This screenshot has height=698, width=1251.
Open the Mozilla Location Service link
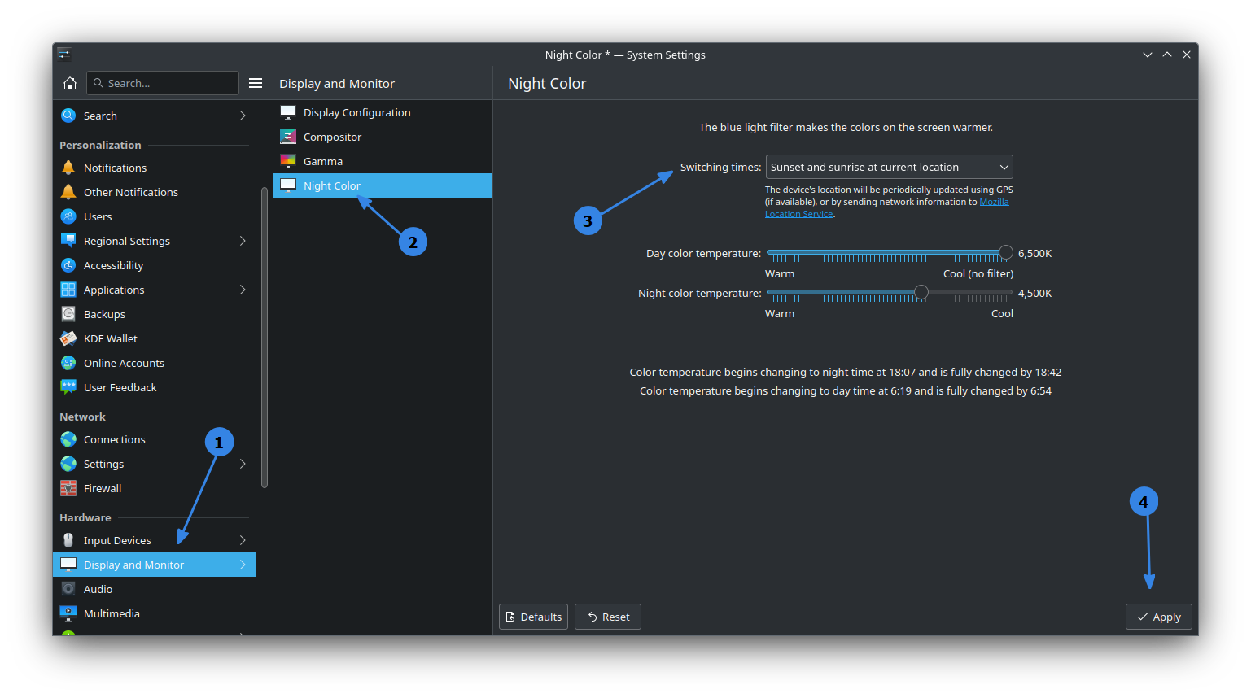click(994, 202)
